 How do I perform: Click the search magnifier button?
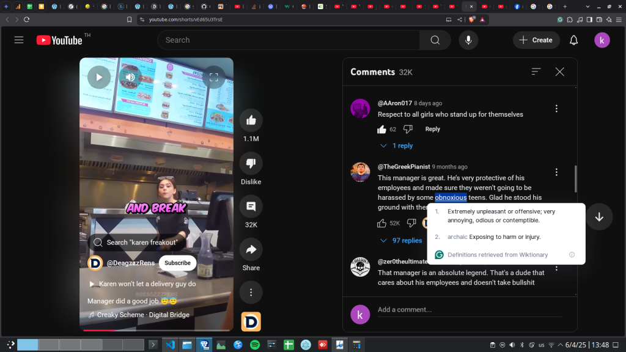tap(435, 40)
